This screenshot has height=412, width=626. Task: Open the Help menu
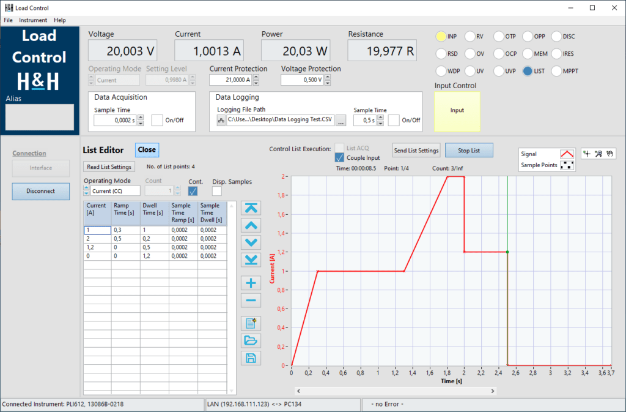(59, 20)
